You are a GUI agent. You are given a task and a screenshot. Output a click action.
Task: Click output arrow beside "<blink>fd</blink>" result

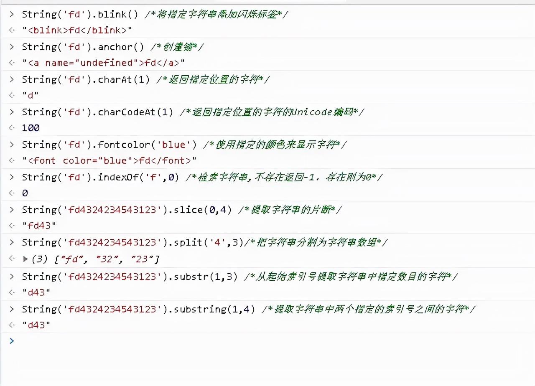(12, 30)
